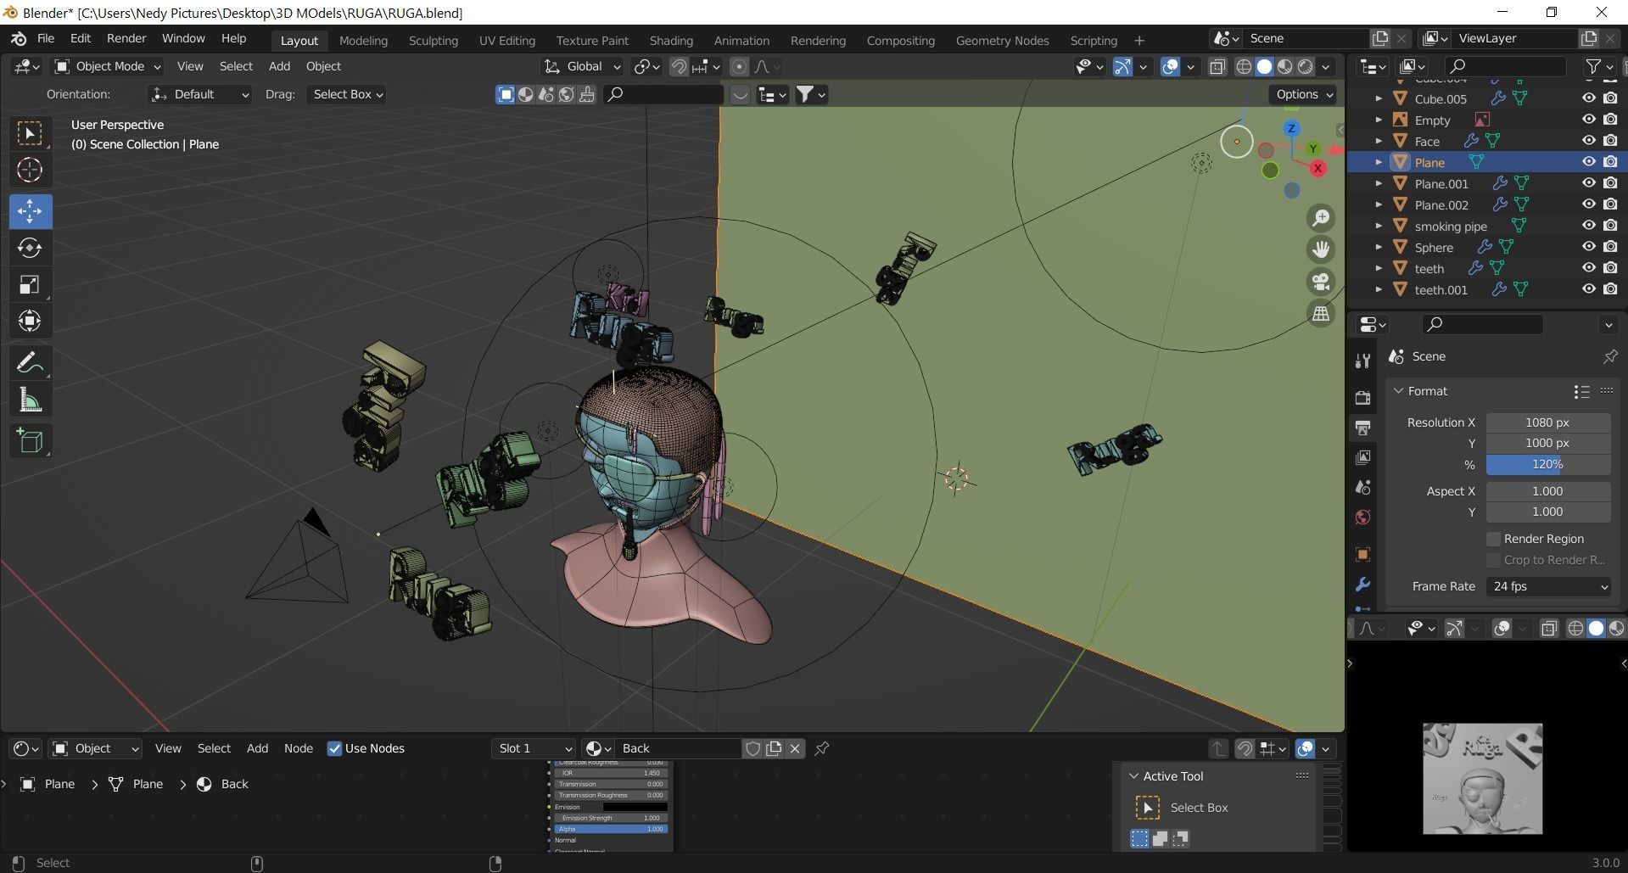Hide the Face object eye icon
1628x873 pixels.
tap(1588, 141)
